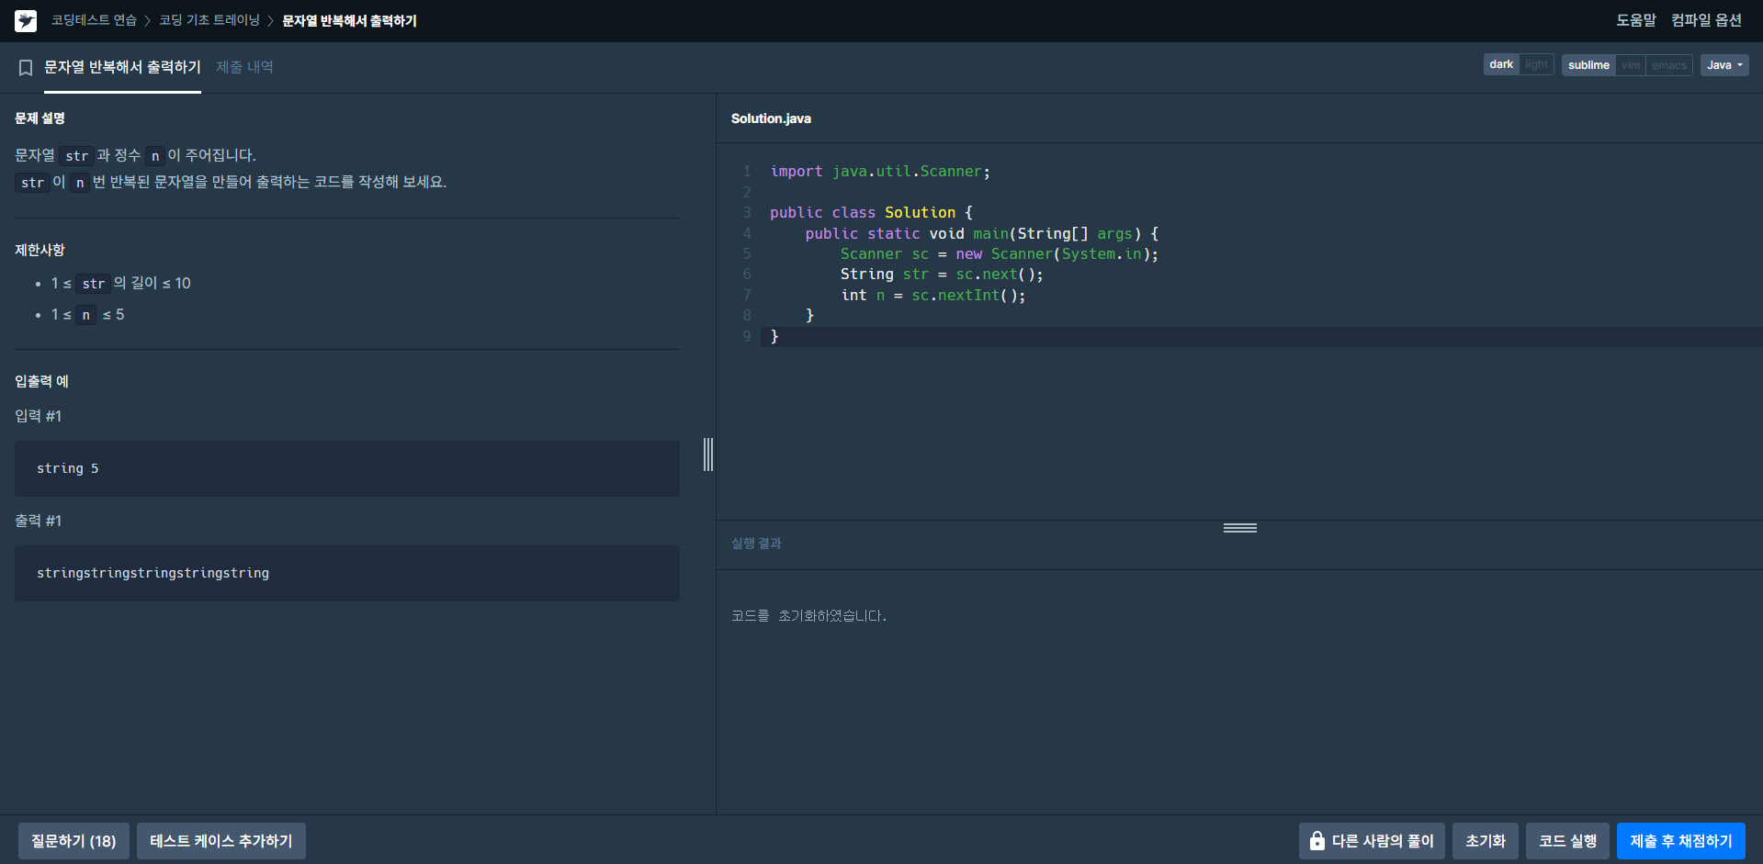
Task: Click the 제한사항 heading
Action: (40, 250)
